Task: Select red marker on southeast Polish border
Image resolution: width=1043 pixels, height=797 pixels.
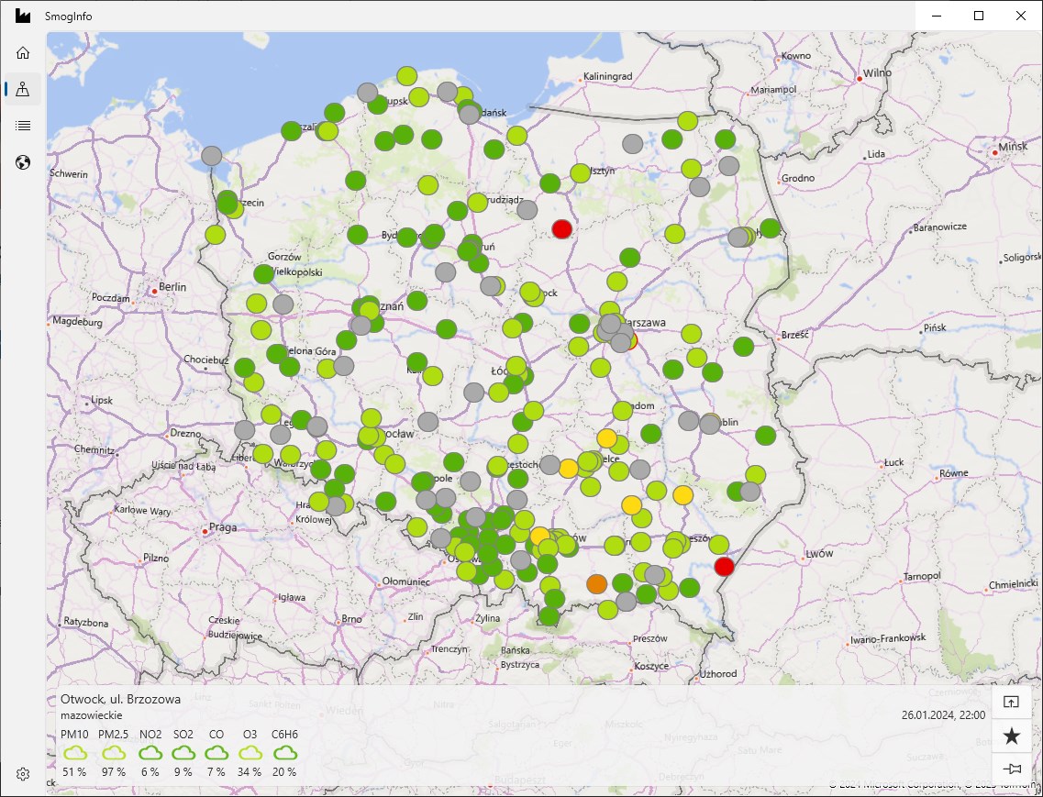Action: pos(724,566)
